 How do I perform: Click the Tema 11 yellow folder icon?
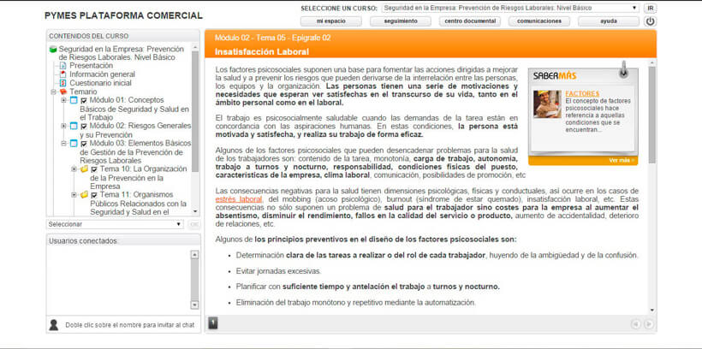coord(84,195)
